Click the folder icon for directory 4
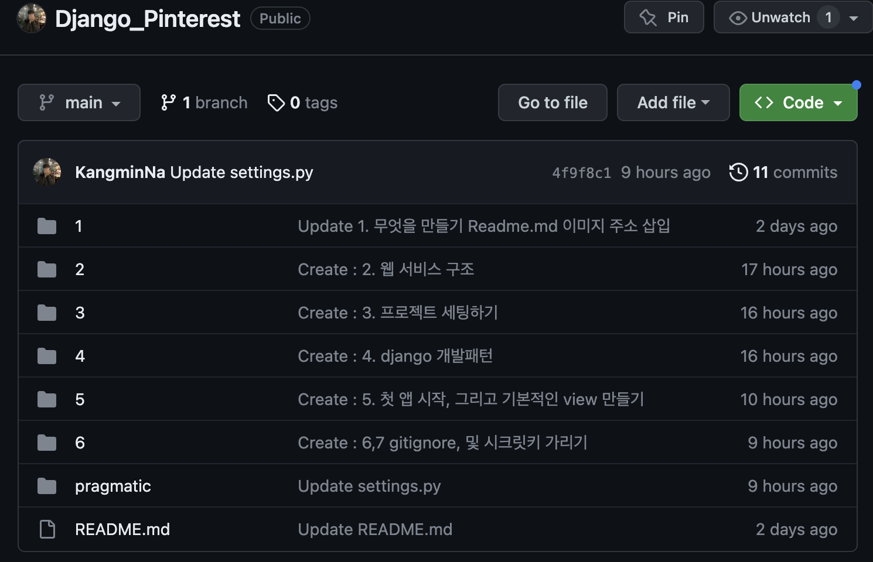This screenshot has width=873, height=562. point(47,356)
